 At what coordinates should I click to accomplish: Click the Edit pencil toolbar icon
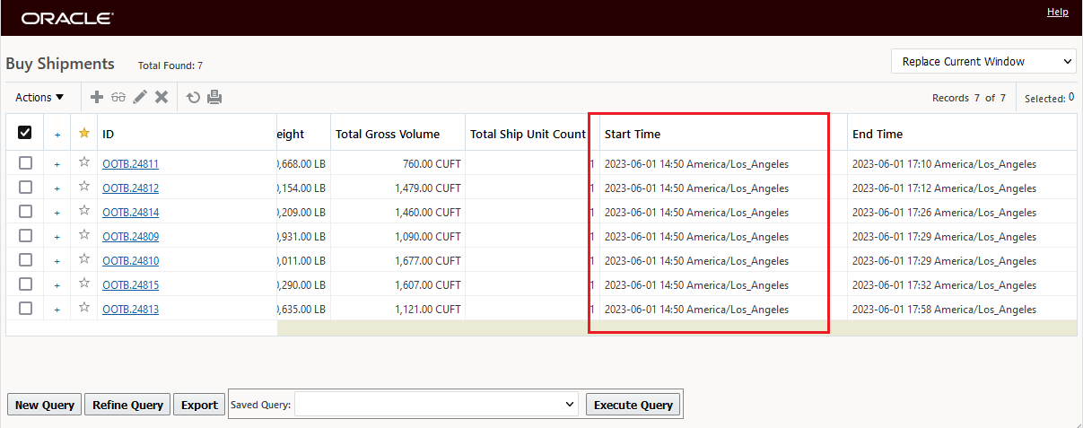pyautogui.click(x=140, y=97)
